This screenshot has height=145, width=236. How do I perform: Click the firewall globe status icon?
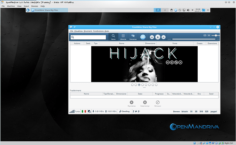(89, 111)
